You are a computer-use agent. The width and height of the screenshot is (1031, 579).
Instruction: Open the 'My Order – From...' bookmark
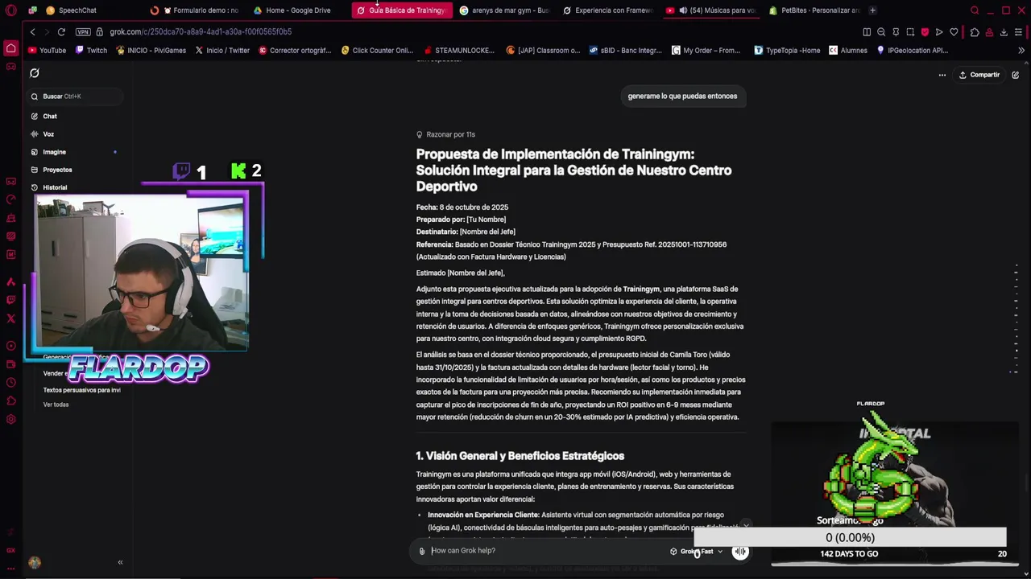click(706, 51)
